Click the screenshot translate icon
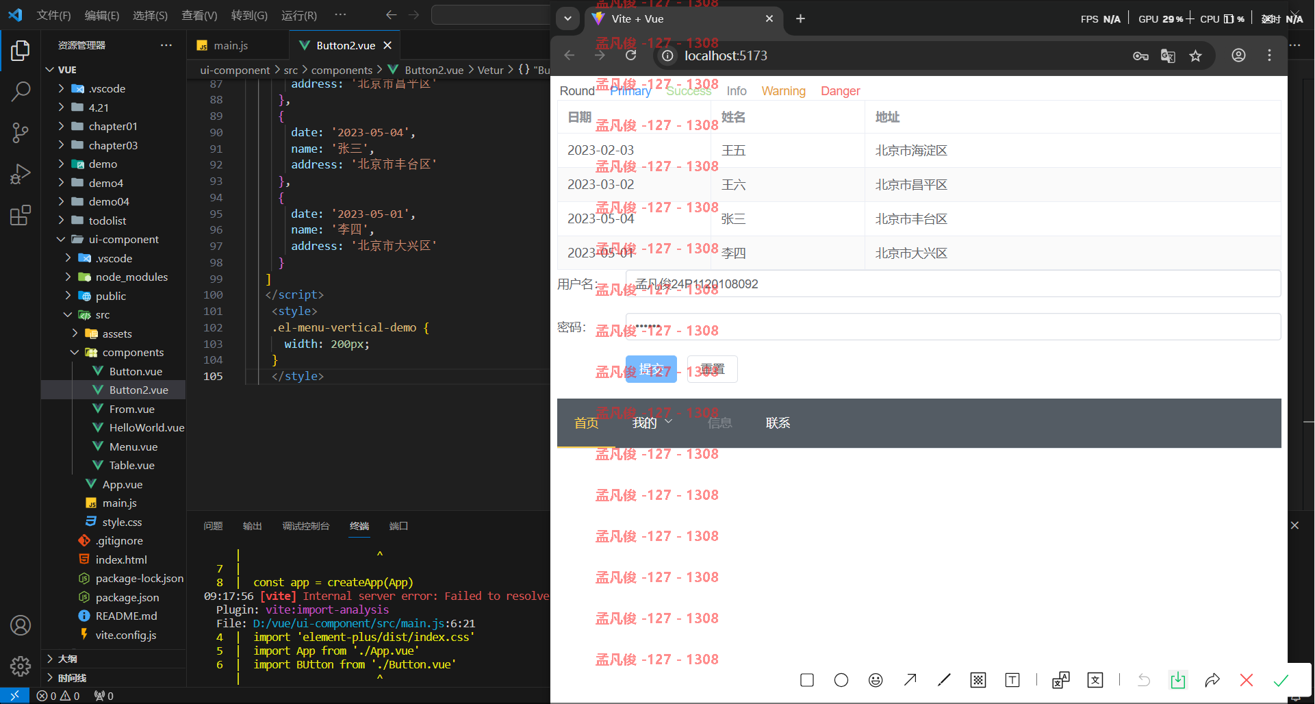The height and width of the screenshot is (704, 1315). [1061, 680]
